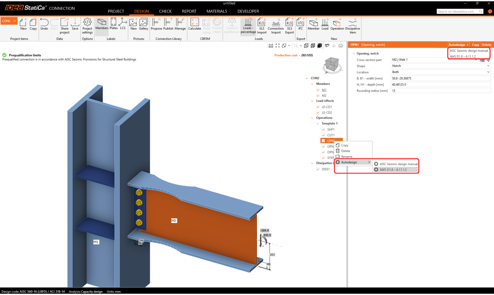Toggle the LE-CD1 load effect checkbox

(318, 107)
